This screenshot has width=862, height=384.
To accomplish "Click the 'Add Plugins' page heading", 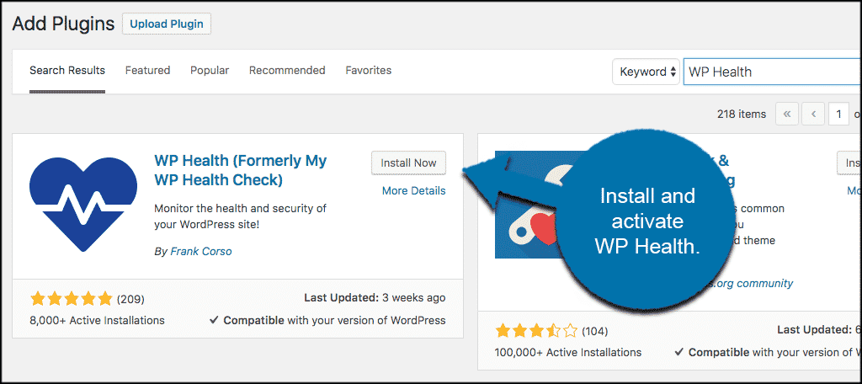I will click(x=63, y=24).
